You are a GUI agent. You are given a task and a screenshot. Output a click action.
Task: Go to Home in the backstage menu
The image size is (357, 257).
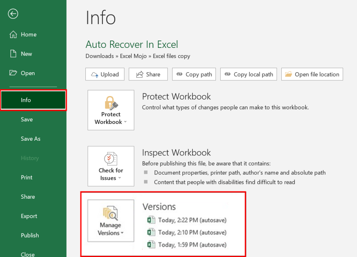coord(29,35)
